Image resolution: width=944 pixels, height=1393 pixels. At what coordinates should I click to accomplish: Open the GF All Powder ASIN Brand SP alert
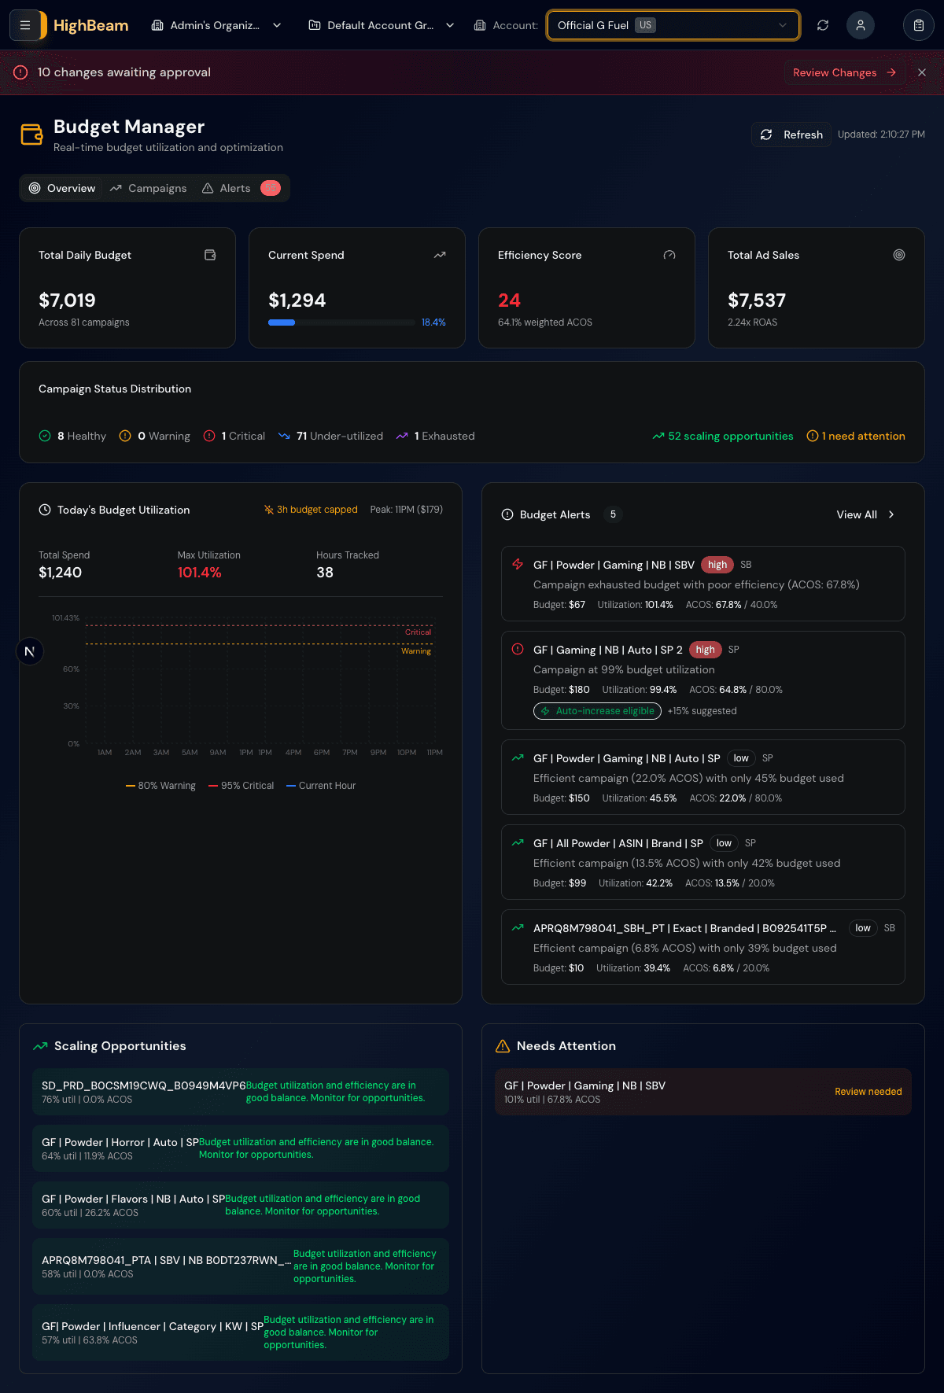[703, 862]
